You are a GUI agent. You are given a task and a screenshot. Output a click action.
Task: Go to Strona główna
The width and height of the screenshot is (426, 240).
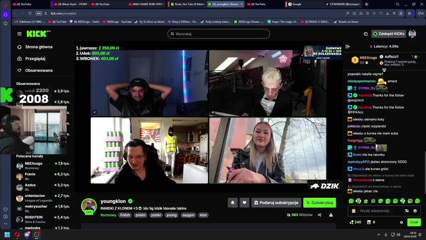[35, 47]
